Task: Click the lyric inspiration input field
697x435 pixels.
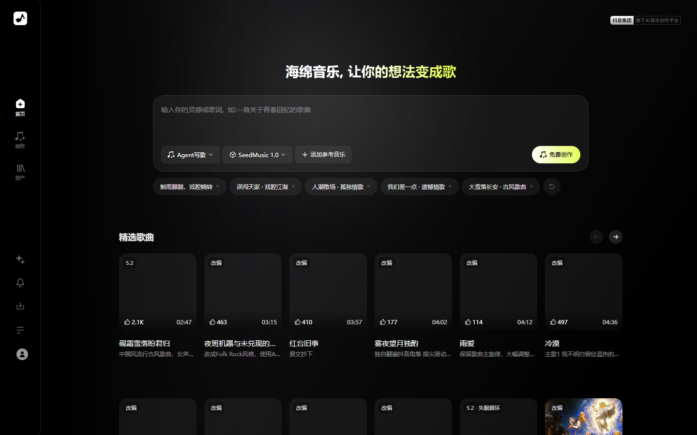Action: click(371, 121)
